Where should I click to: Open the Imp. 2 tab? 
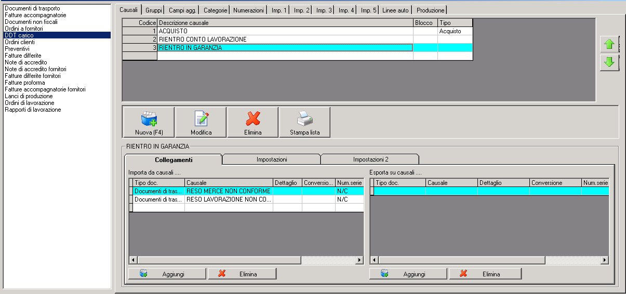pyautogui.click(x=301, y=10)
